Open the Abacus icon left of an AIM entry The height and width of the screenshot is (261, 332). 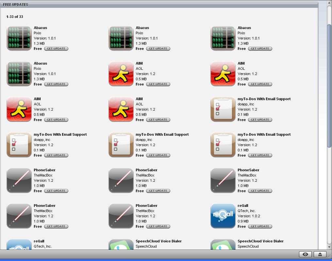(19, 74)
